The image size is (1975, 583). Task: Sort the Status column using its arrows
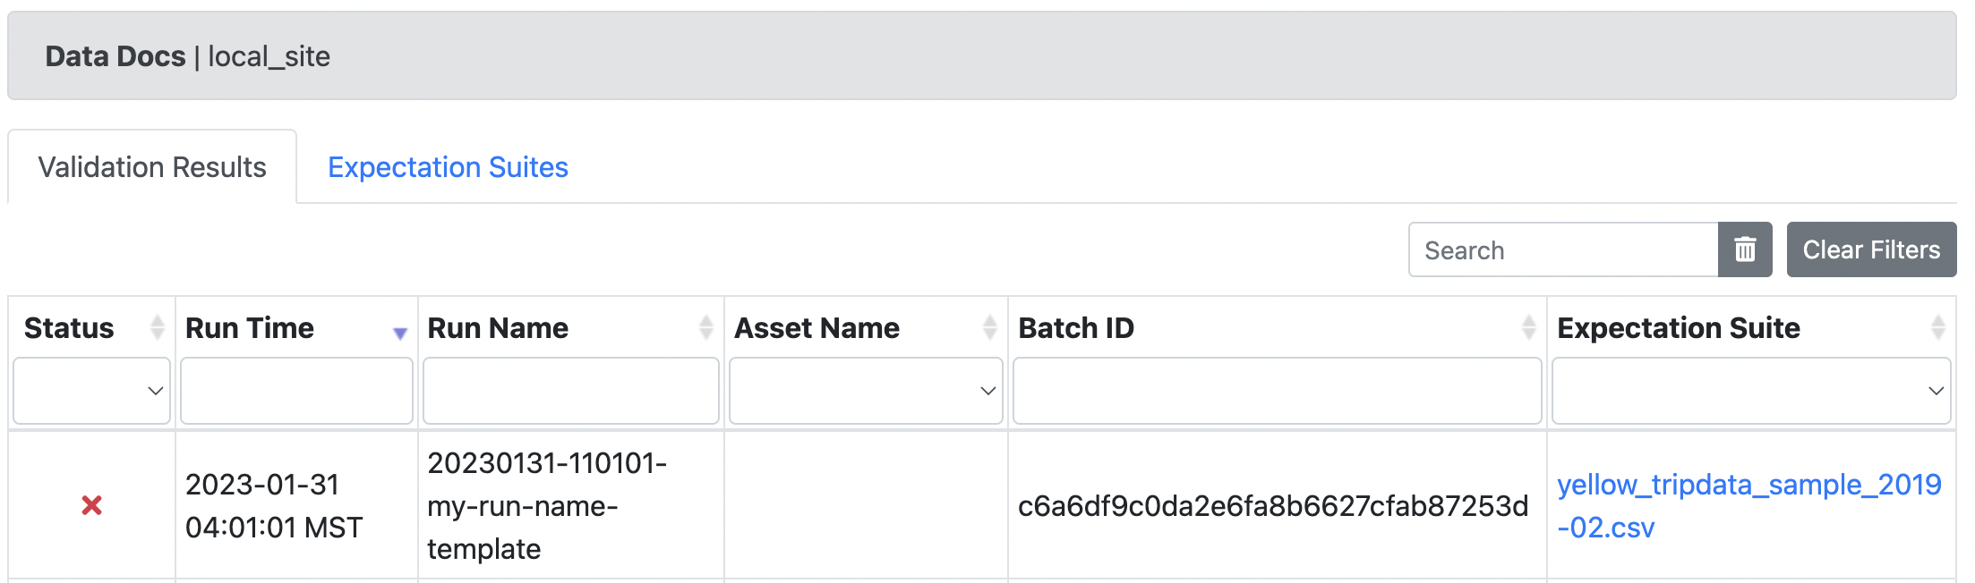[x=156, y=327]
